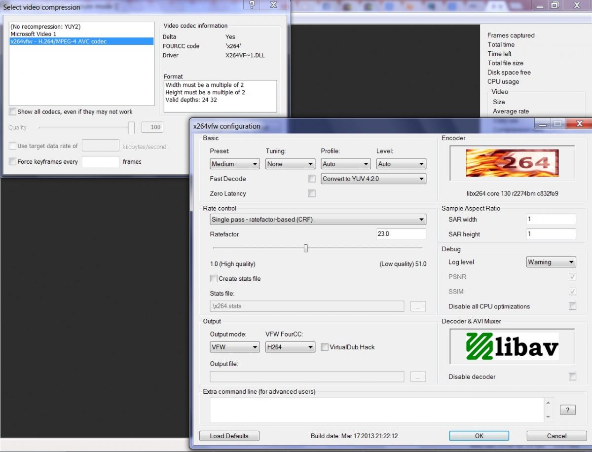Viewport: 592px width, 452px height.
Task: Click the up arrow of the command line scrollbar
Action: click(x=548, y=403)
